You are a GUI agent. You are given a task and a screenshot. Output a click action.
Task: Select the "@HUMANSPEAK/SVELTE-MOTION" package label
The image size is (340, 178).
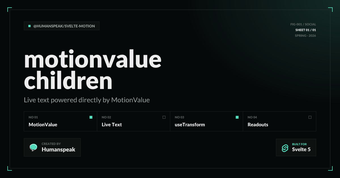click(64, 26)
